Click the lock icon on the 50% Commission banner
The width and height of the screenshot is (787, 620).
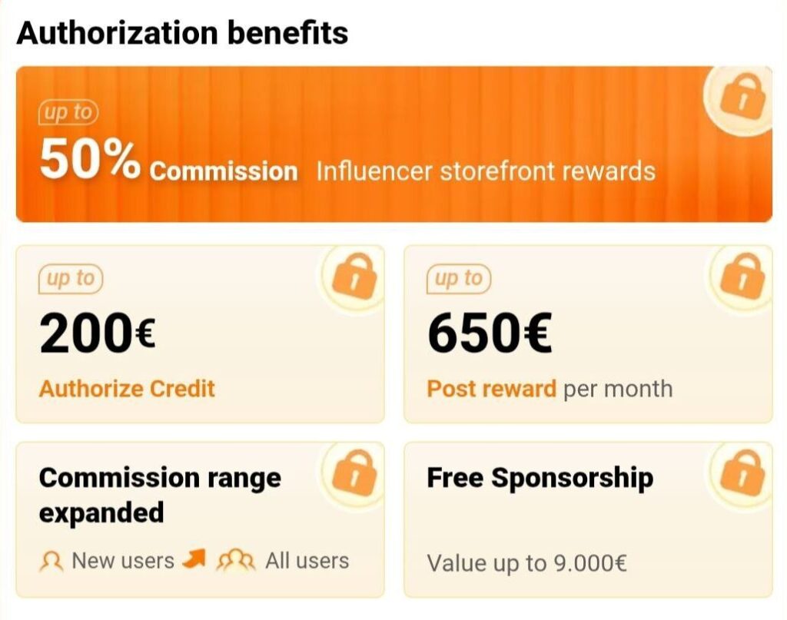743,97
